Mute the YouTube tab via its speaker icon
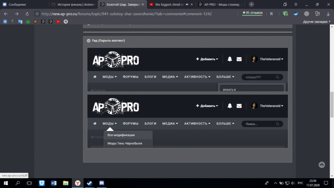 [187, 5]
